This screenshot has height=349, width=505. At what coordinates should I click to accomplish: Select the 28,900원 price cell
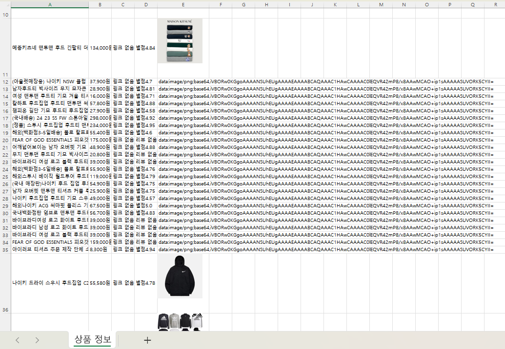click(x=100, y=89)
